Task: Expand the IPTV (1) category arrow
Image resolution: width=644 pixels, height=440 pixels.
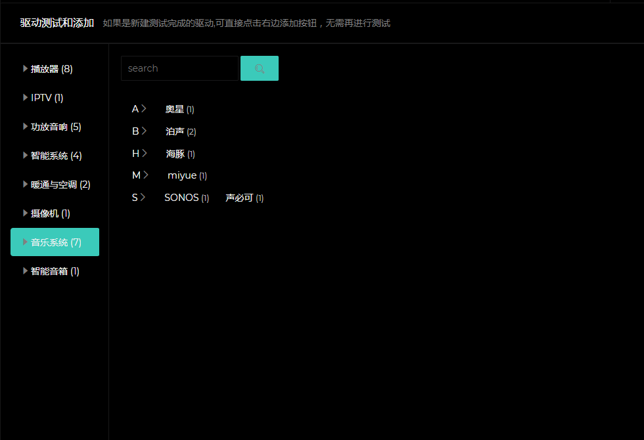Action: [25, 97]
